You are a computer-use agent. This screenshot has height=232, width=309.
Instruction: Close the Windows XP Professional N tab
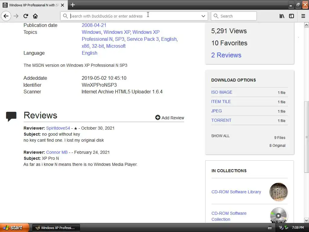pos(62,5)
